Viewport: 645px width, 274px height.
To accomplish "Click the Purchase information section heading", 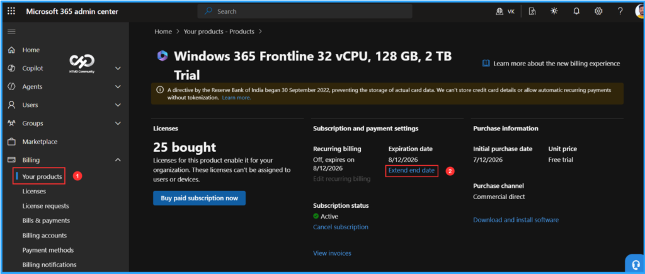I will coord(506,128).
